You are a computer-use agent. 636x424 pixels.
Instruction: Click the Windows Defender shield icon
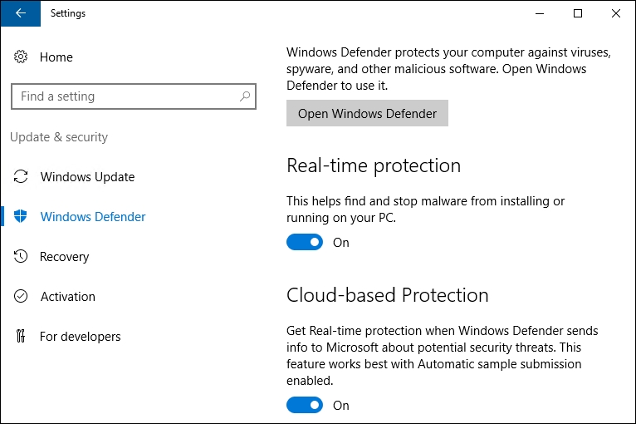20,216
